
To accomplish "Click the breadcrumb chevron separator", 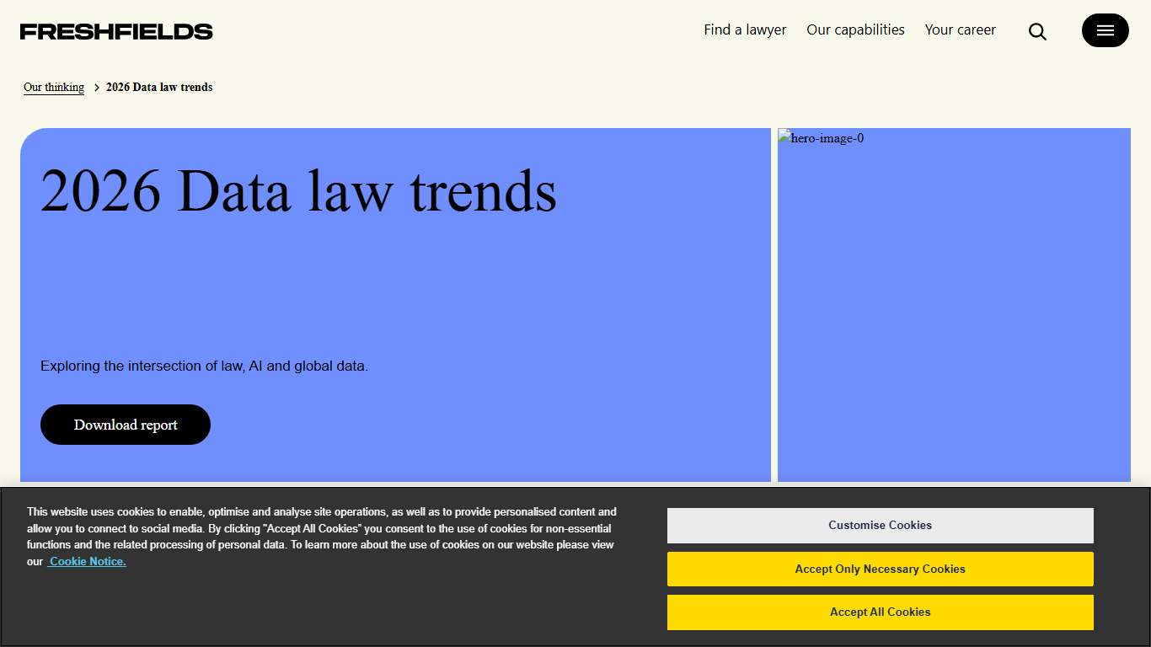I will click(96, 87).
